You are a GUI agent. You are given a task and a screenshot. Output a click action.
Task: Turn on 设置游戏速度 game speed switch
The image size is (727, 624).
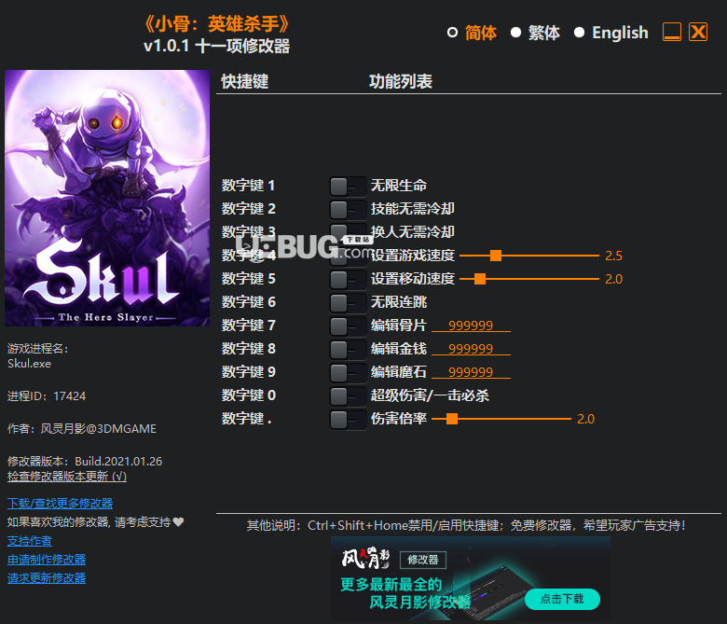pos(348,257)
